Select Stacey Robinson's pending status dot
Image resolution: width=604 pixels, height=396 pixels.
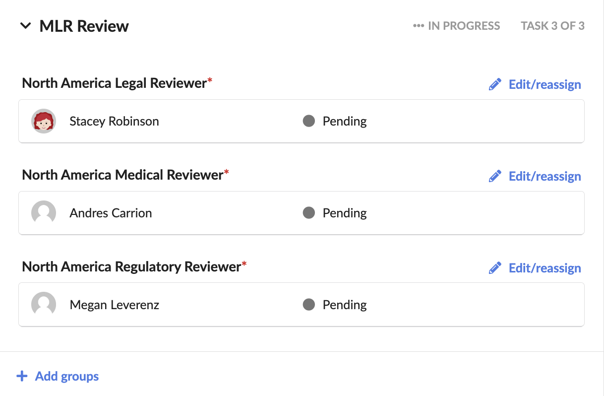click(x=309, y=121)
